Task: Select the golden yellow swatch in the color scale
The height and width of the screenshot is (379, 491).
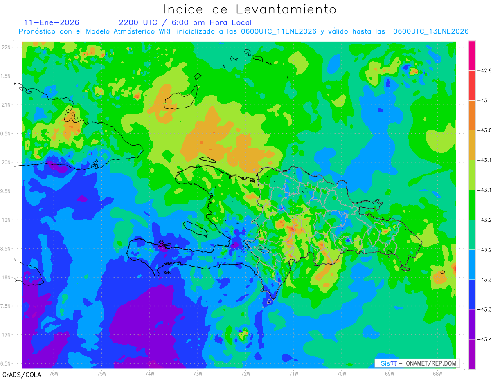Action: point(472,145)
